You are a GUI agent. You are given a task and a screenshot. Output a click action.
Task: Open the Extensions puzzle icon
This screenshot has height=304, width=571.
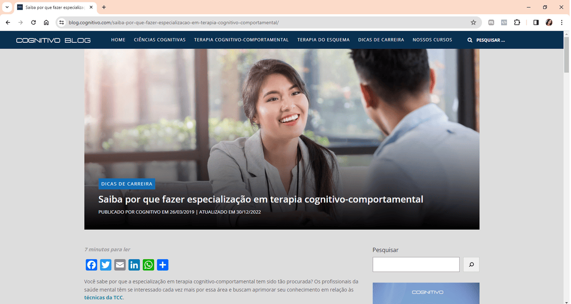click(x=517, y=22)
